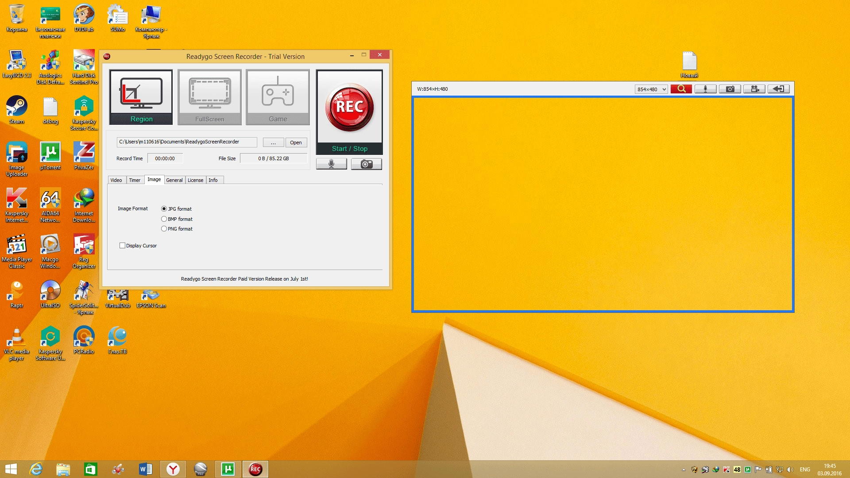
Task: Select the debug file on desktop
Action: [x=50, y=110]
